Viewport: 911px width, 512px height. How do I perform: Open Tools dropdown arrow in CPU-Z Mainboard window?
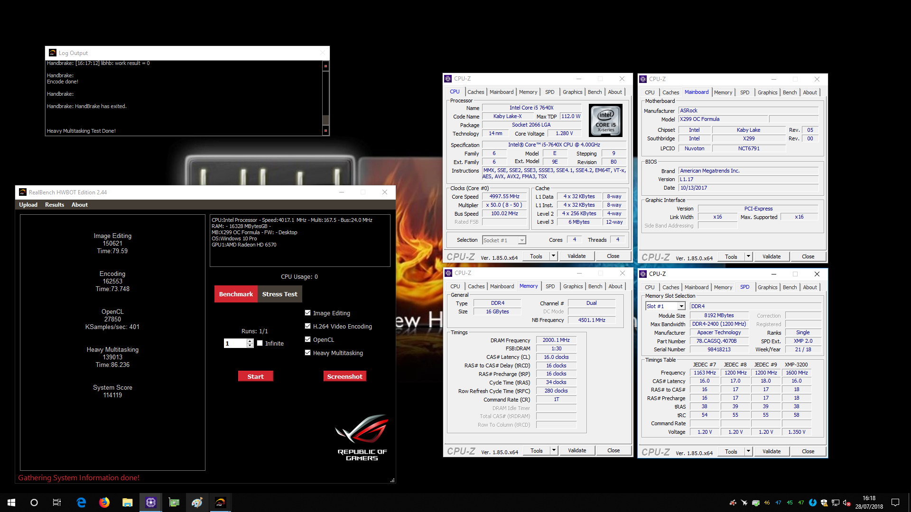[748, 256]
